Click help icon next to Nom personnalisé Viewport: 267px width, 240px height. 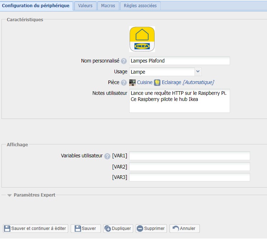tap(124, 61)
